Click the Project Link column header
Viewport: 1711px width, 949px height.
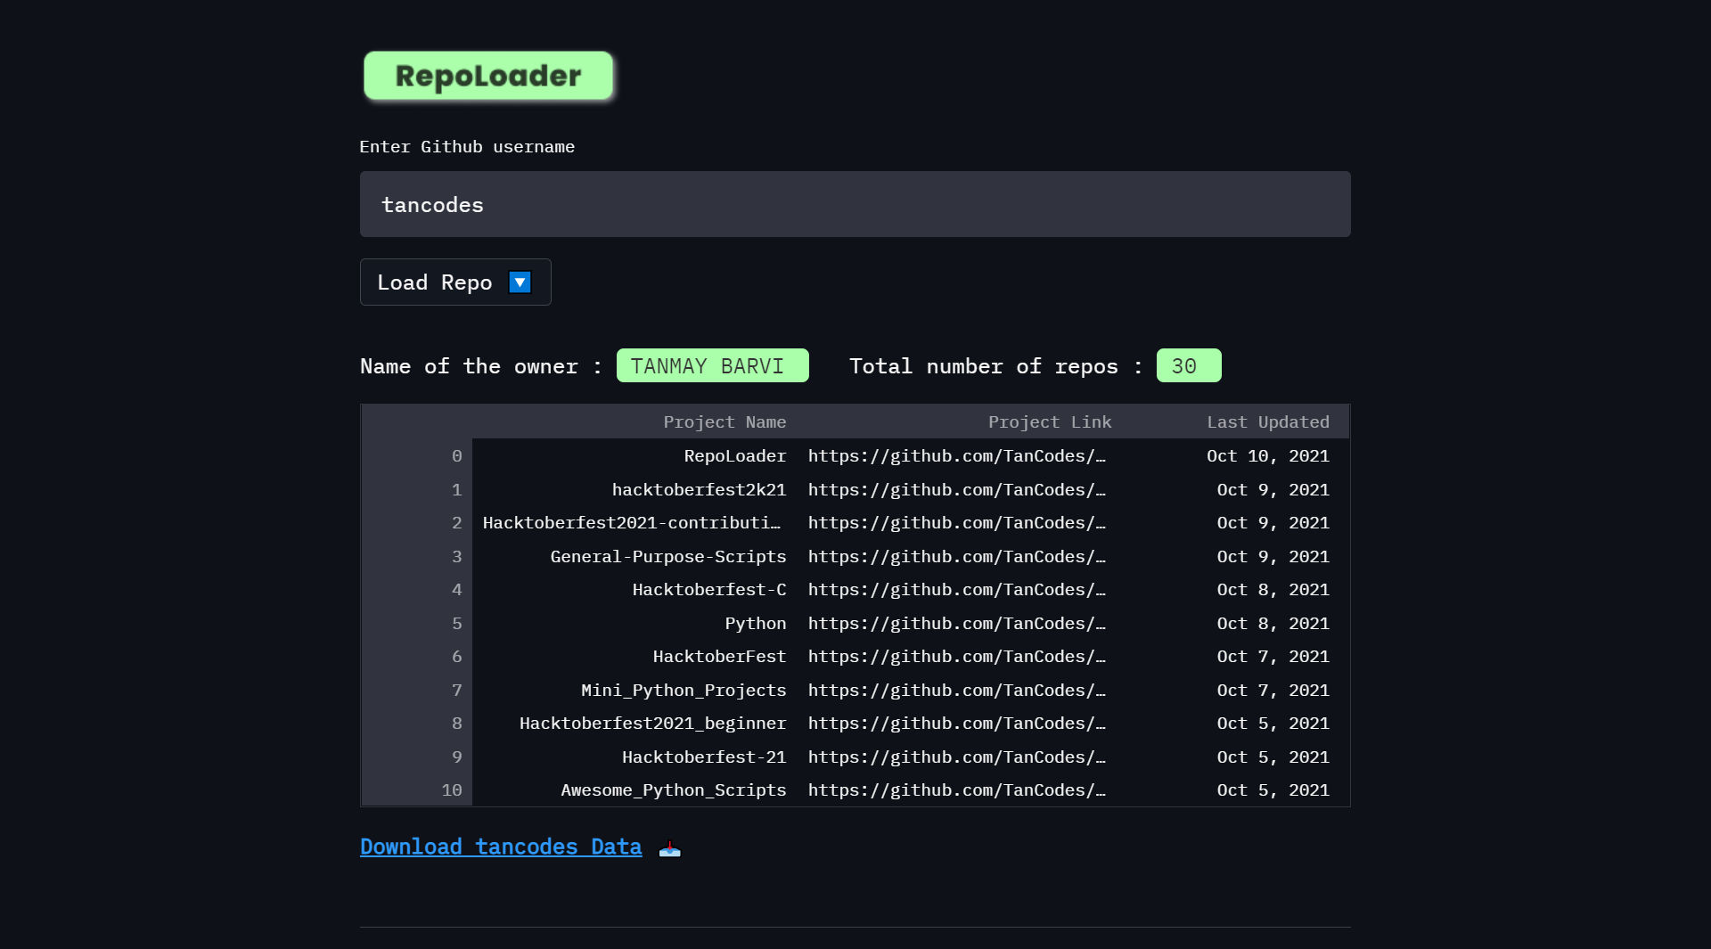[1050, 421]
